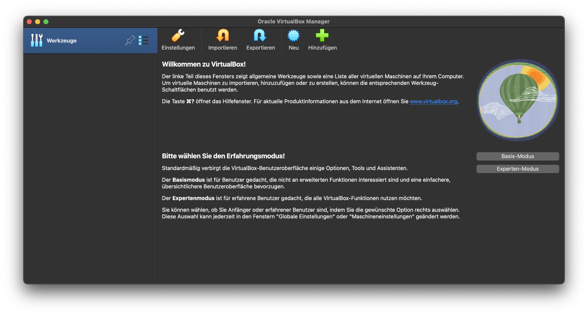
Task: Choose the Basis-Modus button
Action: [x=518, y=156]
